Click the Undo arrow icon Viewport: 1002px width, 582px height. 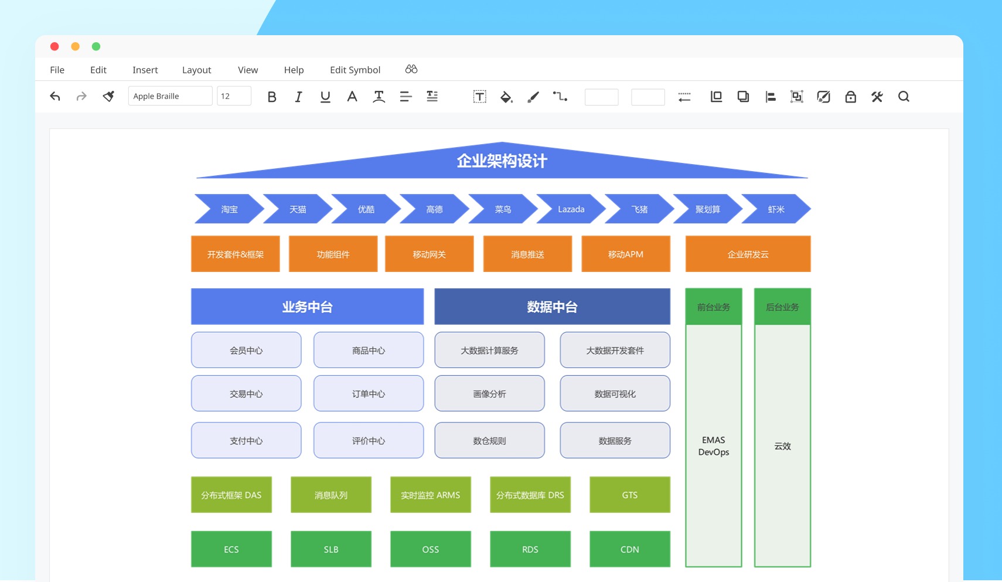click(x=55, y=97)
